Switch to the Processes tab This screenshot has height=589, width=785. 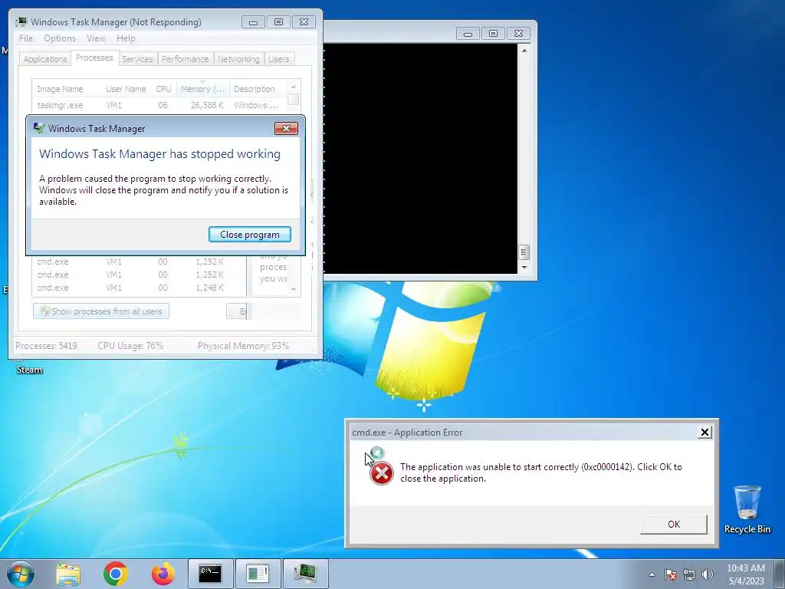coord(94,58)
